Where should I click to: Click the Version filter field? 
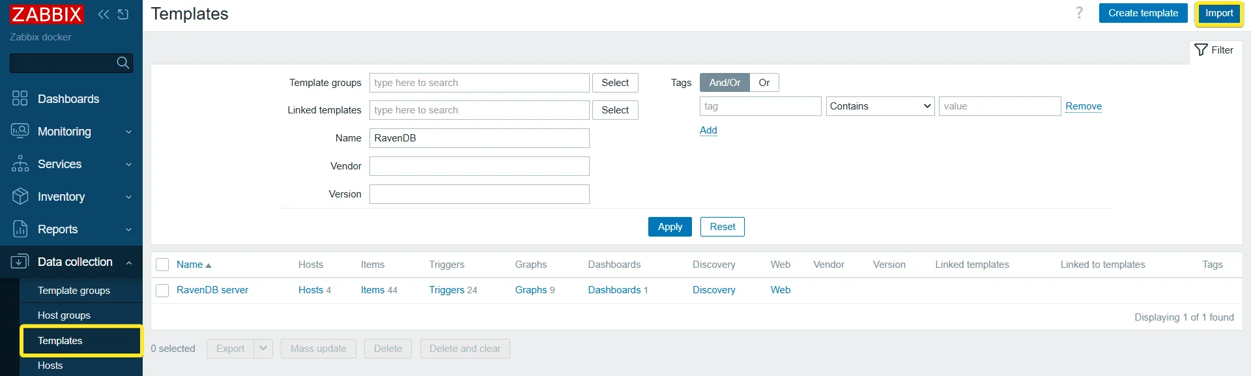coord(480,194)
